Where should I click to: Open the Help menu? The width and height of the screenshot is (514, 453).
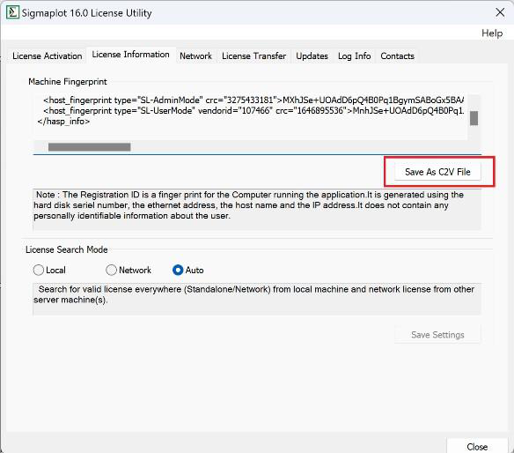point(492,33)
